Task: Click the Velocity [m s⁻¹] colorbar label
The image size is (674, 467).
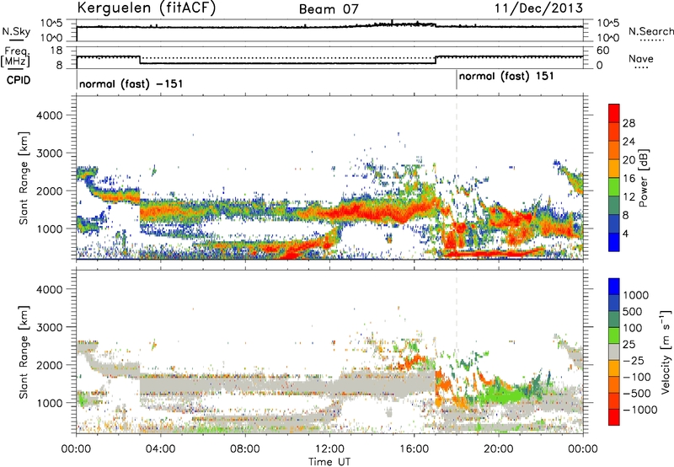Action: 666,352
